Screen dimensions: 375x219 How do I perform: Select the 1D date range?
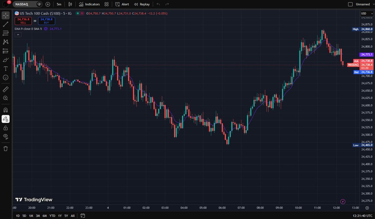tap(18, 216)
